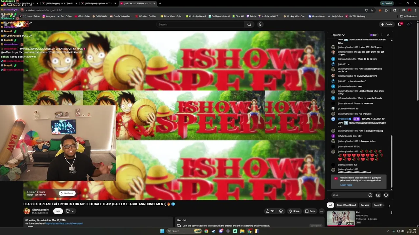
Task: Open taskbar clock showing 7:11 PM
Action: tap(412, 231)
